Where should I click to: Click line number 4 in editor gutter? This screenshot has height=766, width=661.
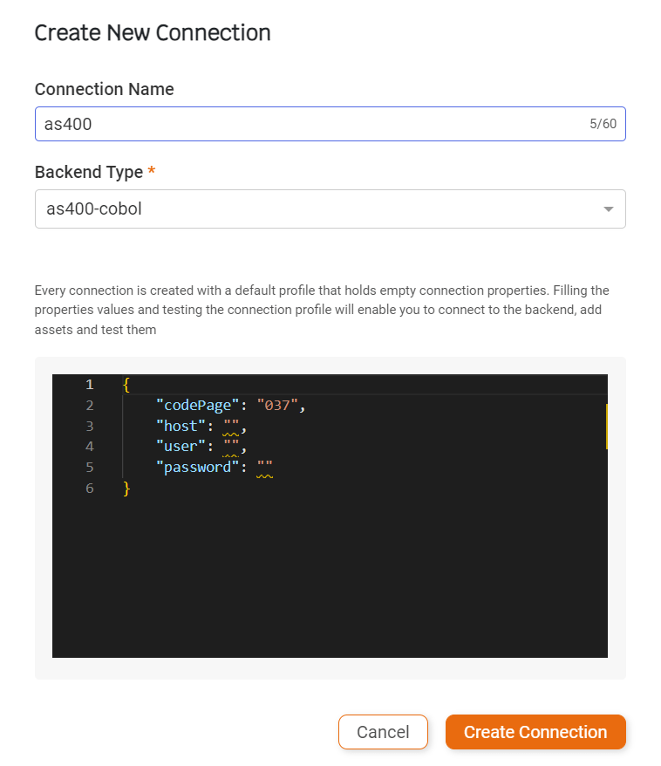point(89,447)
